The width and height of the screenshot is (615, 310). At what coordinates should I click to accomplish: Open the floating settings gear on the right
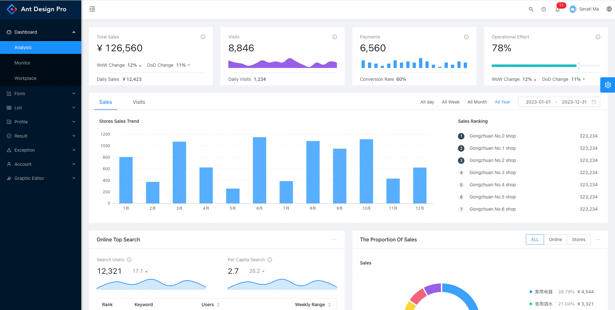[608, 85]
